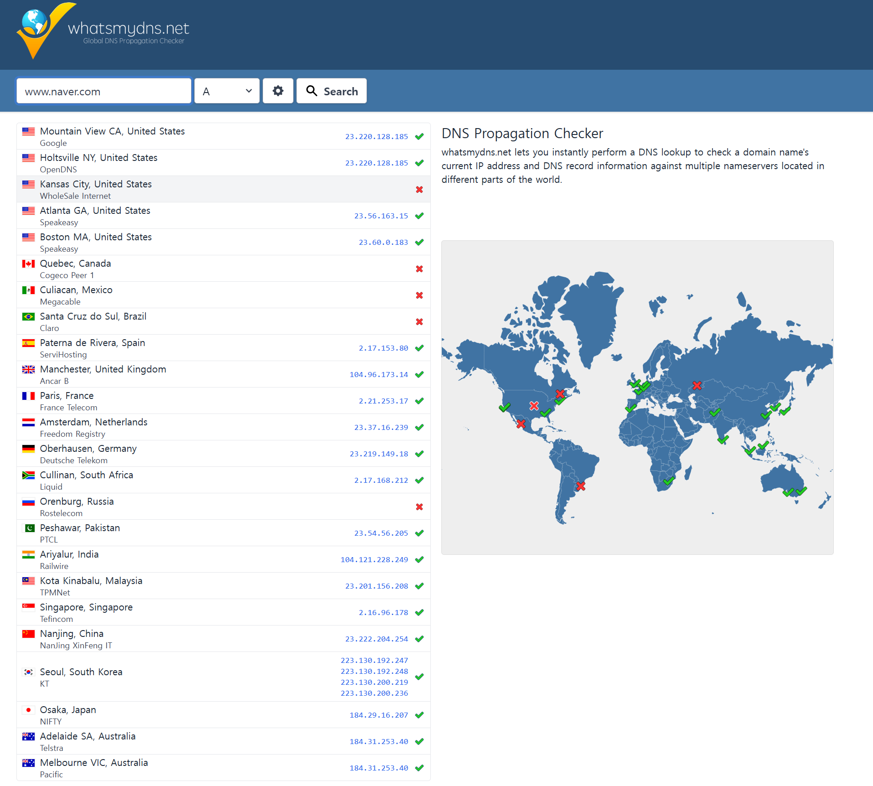Click the Kota Kinabalu, Malaysia location name

[x=91, y=581]
